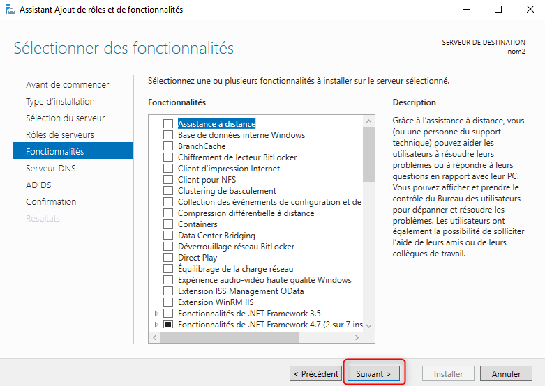Select Extension WinRM IIS row text

(x=216, y=302)
